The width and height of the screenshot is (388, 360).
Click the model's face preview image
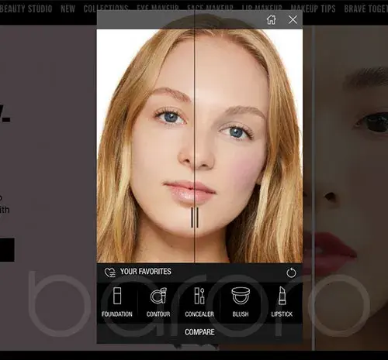click(199, 146)
